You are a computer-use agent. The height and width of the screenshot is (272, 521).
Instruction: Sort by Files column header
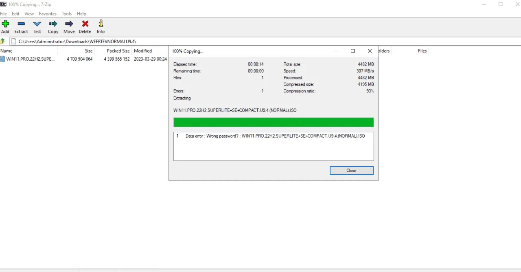[411, 51]
